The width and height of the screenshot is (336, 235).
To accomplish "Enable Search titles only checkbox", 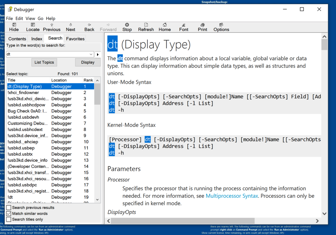I will coord(9,219).
